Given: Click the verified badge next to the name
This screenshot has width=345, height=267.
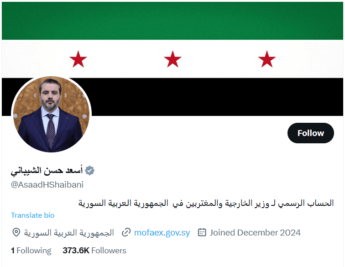Looking at the screenshot, I should [x=90, y=171].
